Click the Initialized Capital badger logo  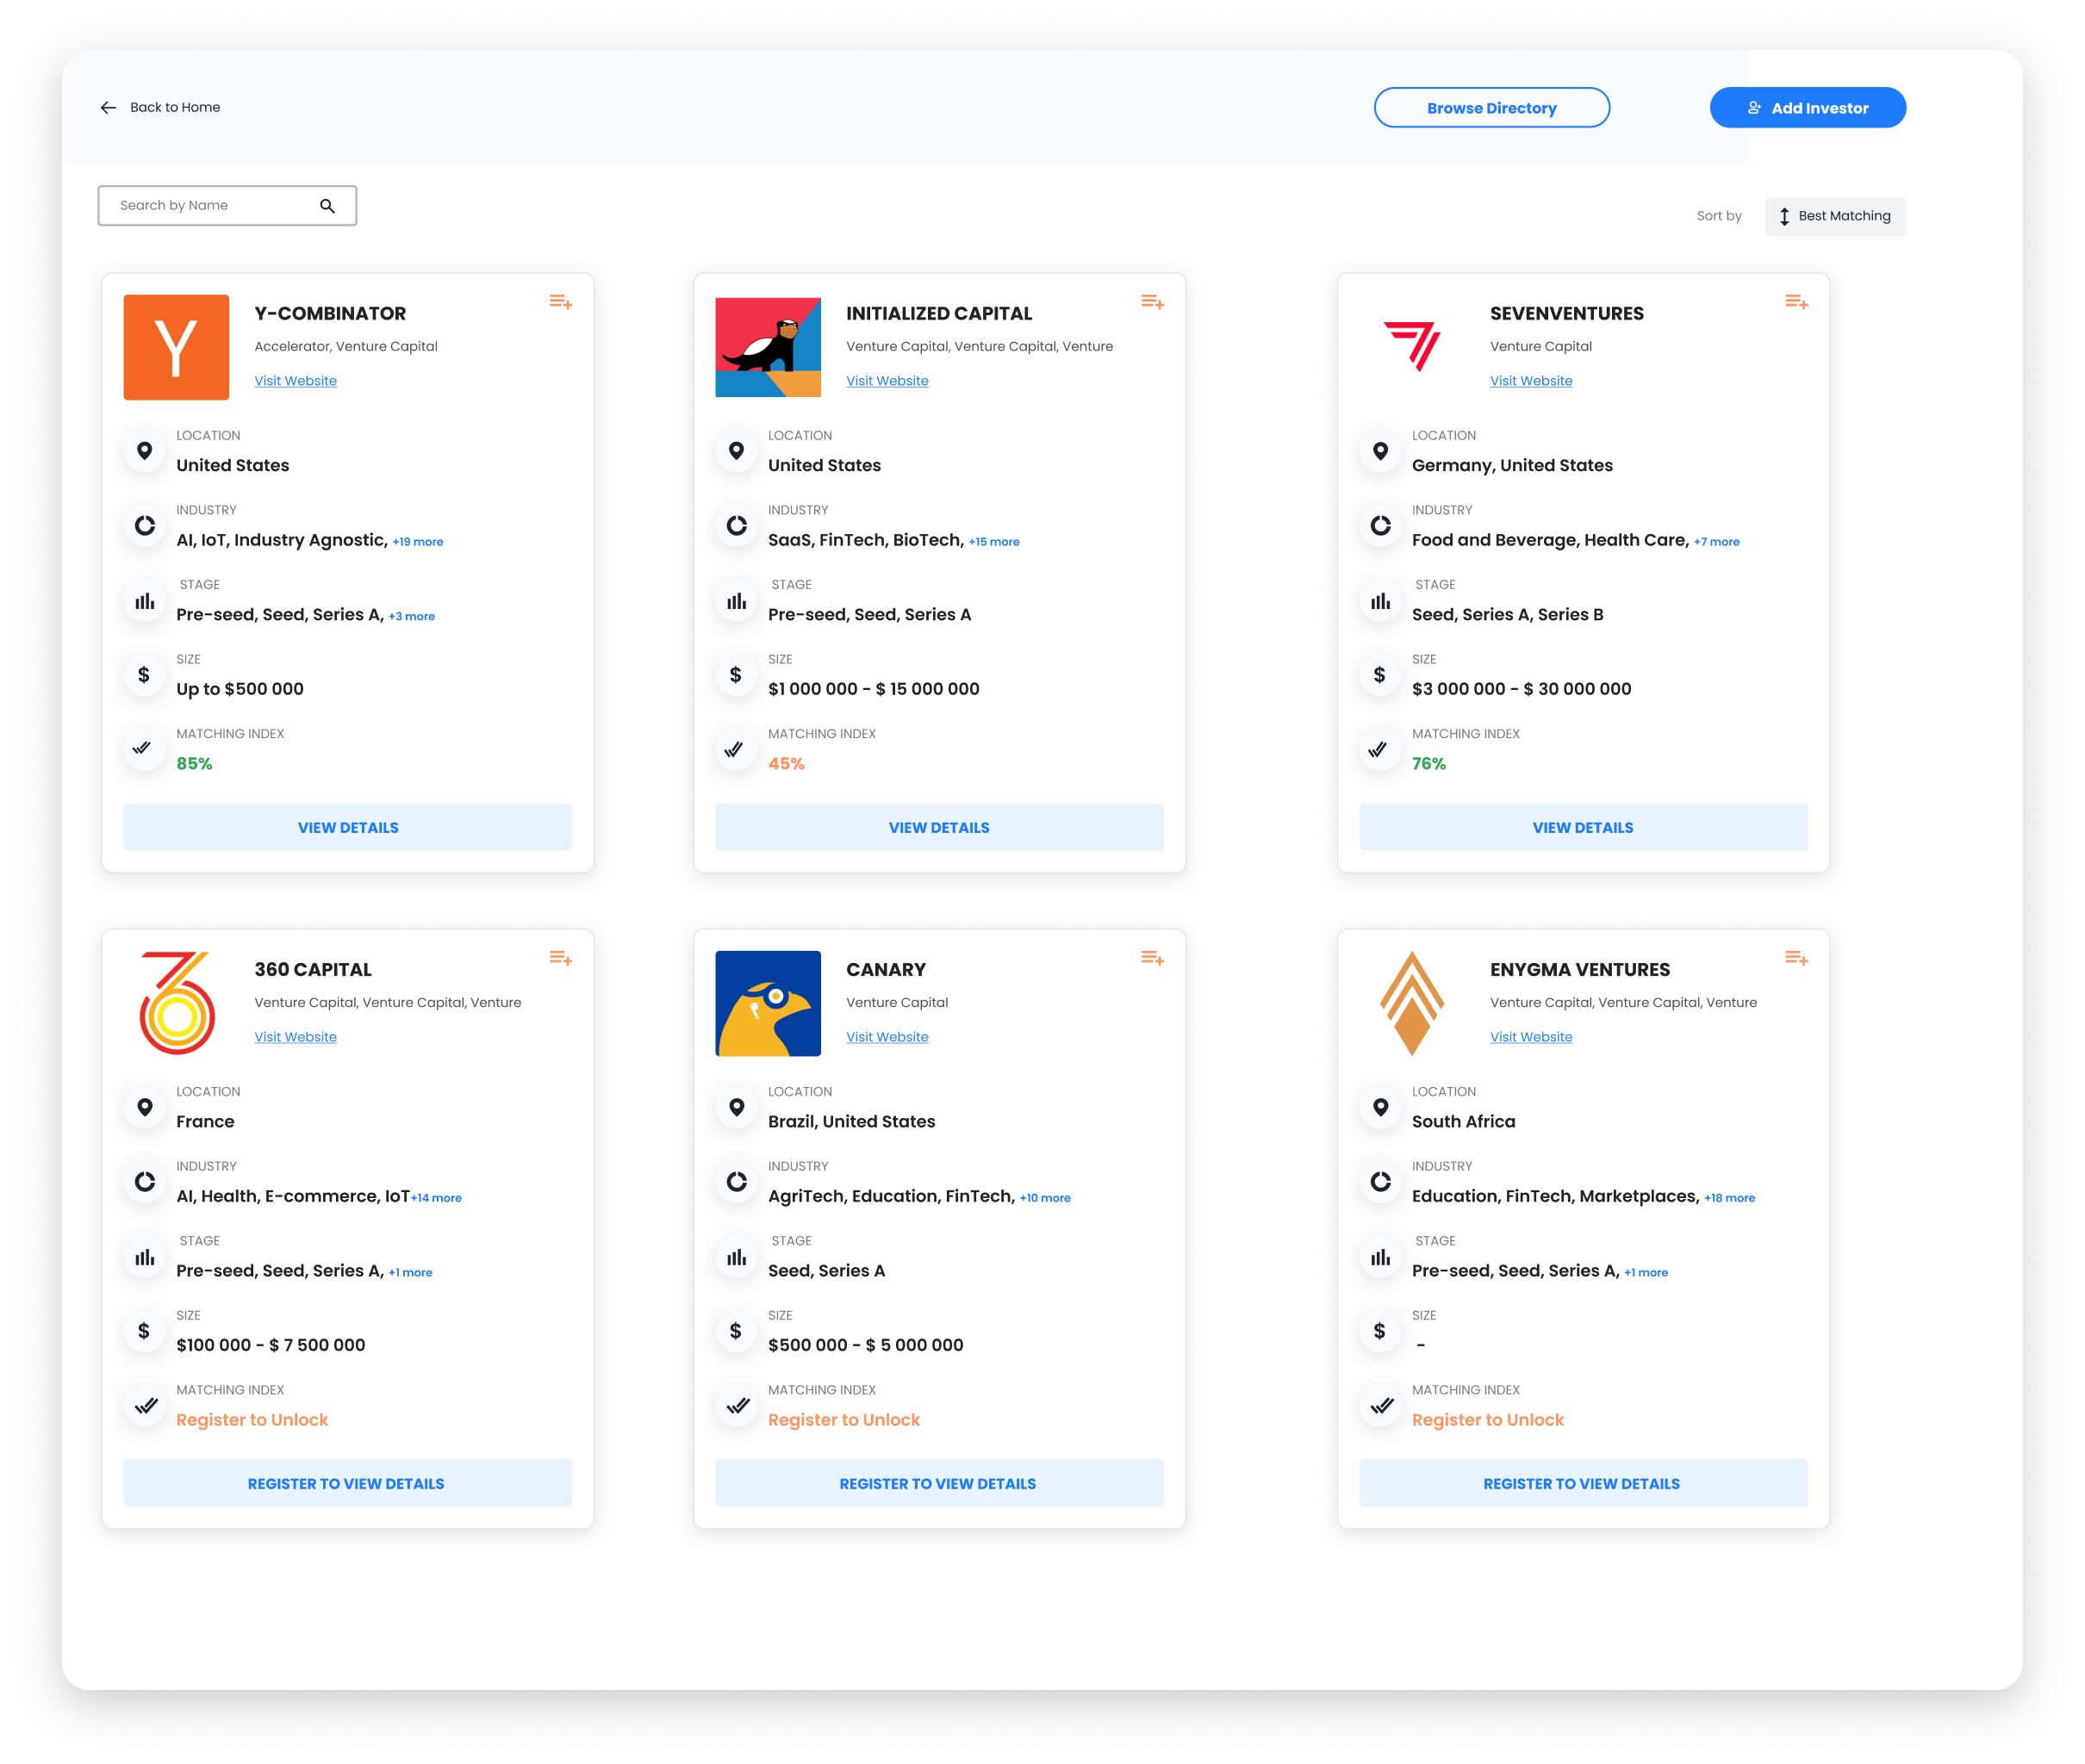pyautogui.click(x=768, y=347)
